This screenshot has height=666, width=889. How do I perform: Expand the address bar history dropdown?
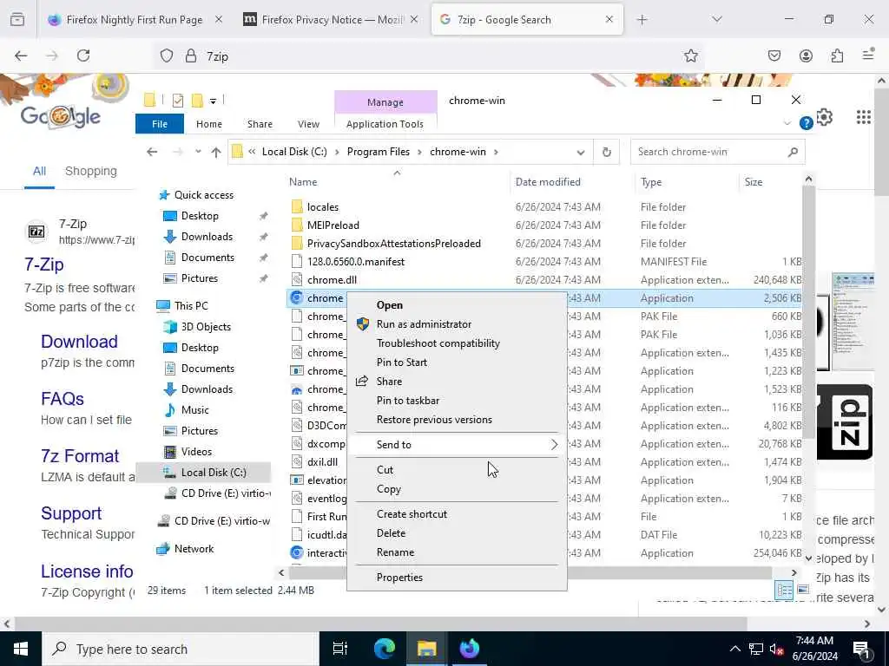pos(581,153)
